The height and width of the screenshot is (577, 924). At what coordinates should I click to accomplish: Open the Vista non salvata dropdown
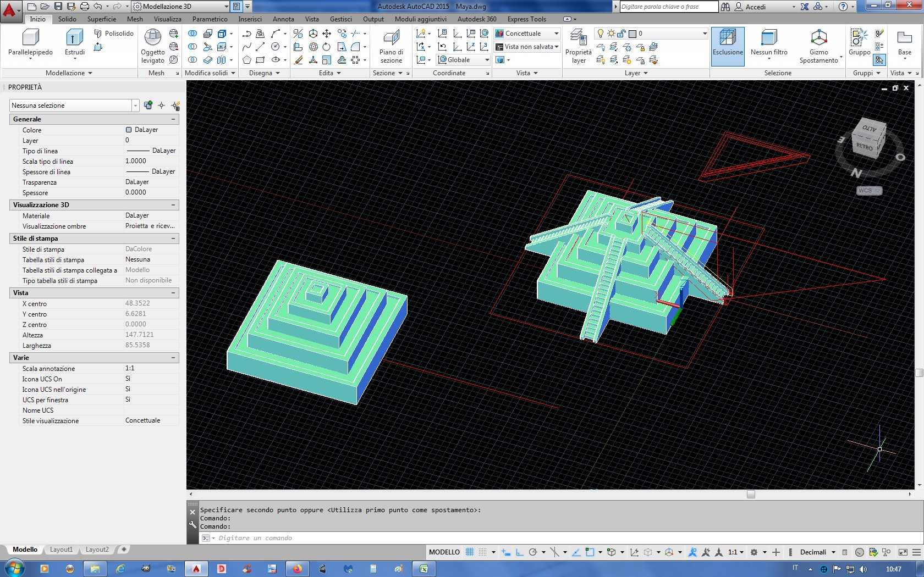527,47
